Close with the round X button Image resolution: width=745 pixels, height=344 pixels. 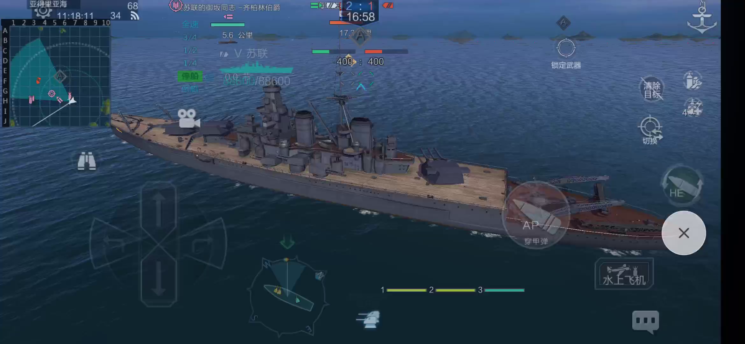[684, 233]
